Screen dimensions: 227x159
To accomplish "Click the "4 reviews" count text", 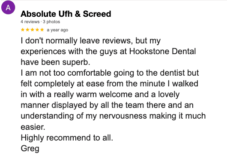I will 30,22.
